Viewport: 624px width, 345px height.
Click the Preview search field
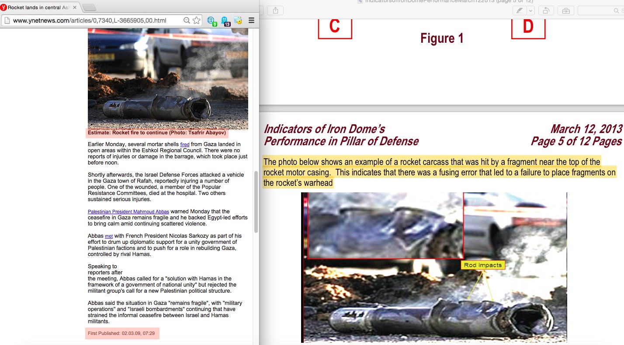[x=601, y=10]
